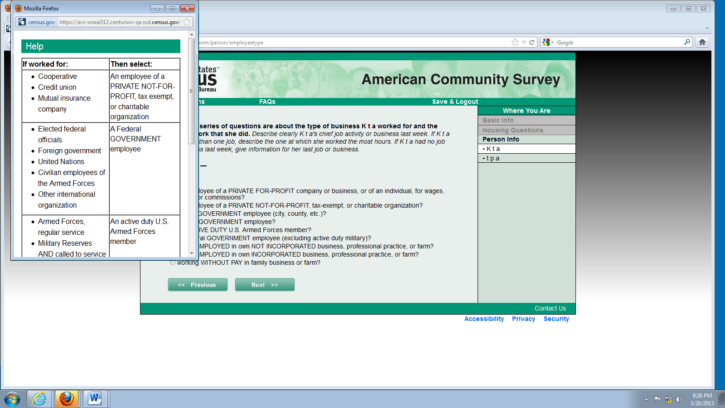Bookmark the survey page using the main window star
The width and height of the screenshot is (725, 408).
(x=515, y=42)
